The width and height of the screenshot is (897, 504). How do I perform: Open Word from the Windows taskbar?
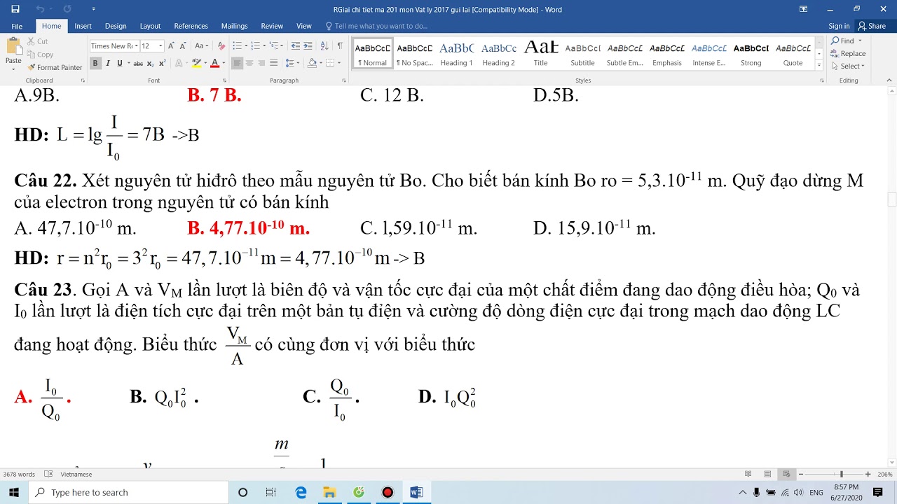click(x=416, y=492)
